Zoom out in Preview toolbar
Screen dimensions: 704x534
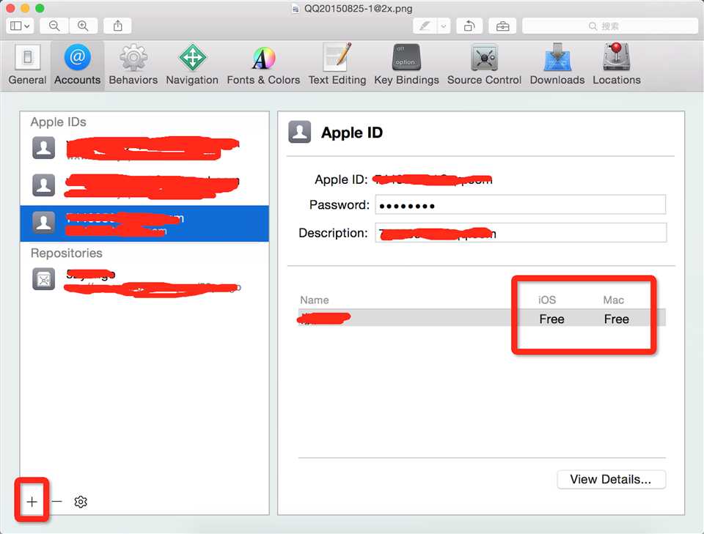pyautogui.click(x=54, y=26)
